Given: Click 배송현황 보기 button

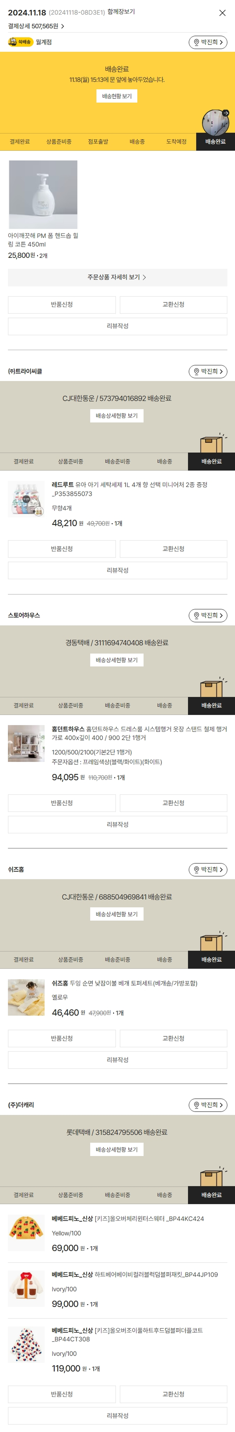Looking at the screenshot, I should coord(117,96).
